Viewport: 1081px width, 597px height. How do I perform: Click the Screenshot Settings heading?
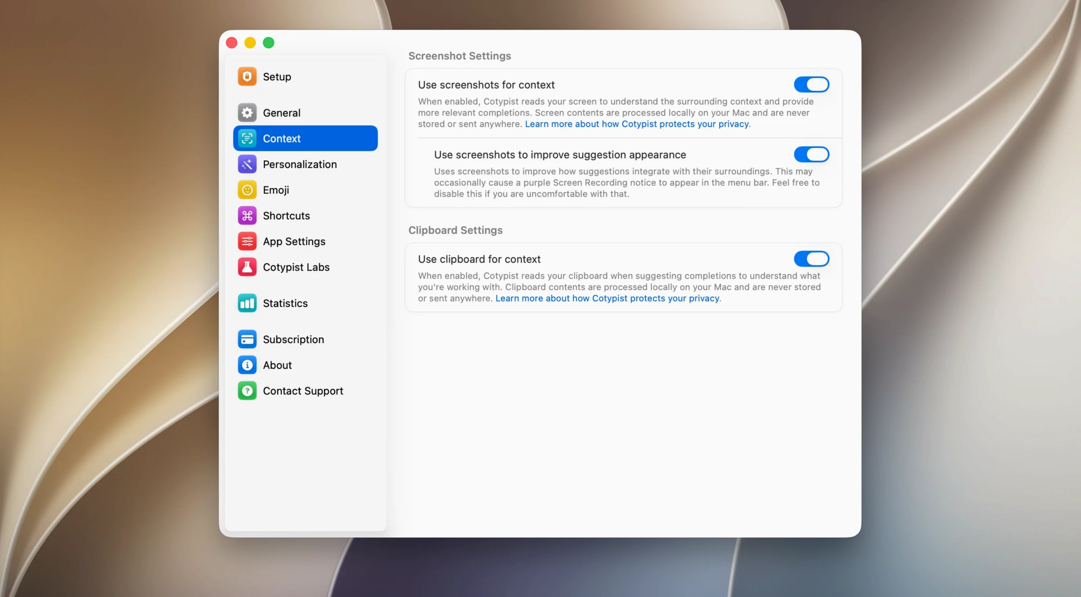pyautogui.click(x=459, y=56)
